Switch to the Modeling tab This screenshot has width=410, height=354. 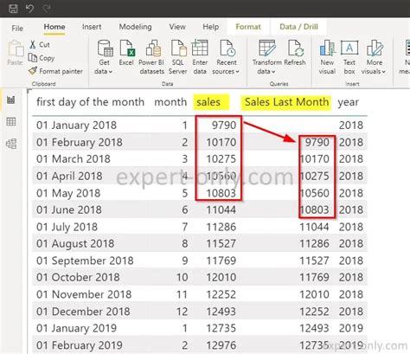point(135,27)
